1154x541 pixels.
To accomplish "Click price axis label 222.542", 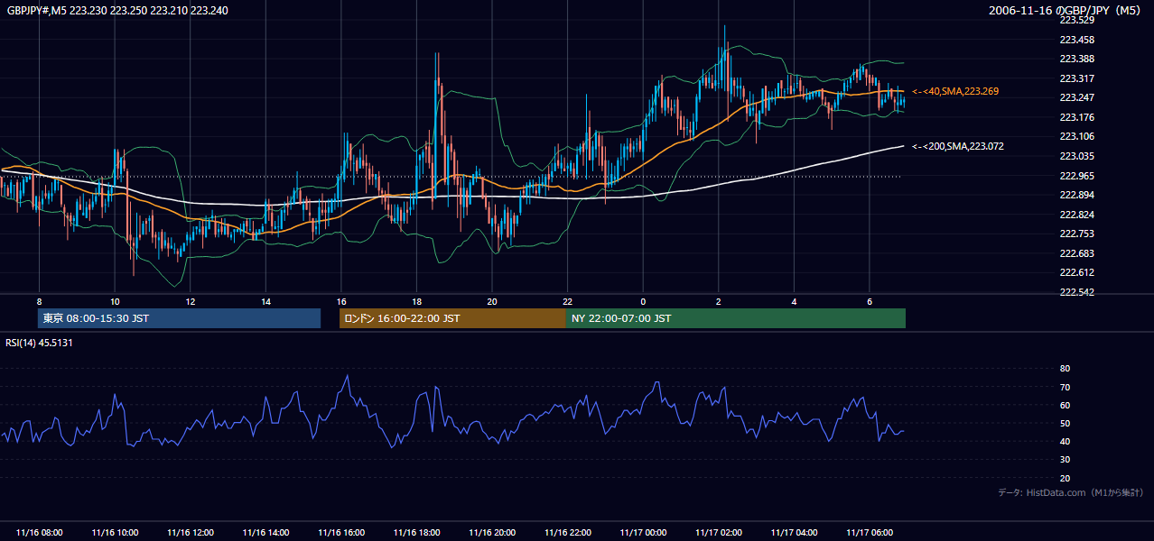I will click(x=1076, y=292).
